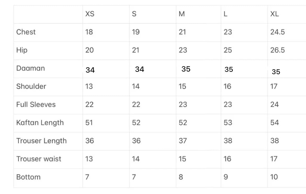Click Trouser Length value 37 under M
The width and height of the screenshot is (306, 194).
(x=183, y=141)
